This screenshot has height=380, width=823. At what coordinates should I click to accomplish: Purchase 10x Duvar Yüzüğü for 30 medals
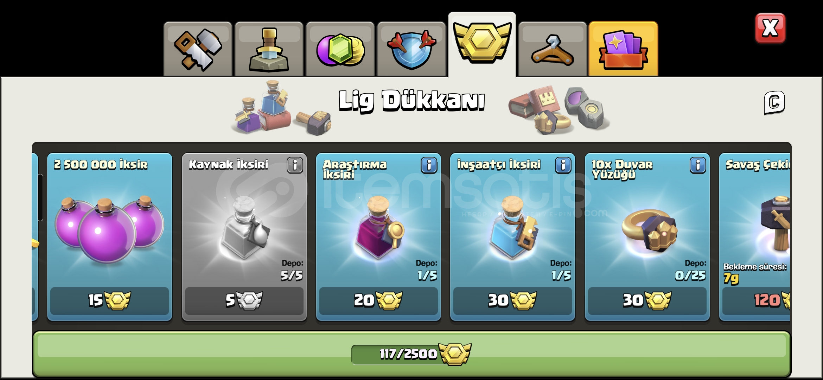[x=647, y=301]
